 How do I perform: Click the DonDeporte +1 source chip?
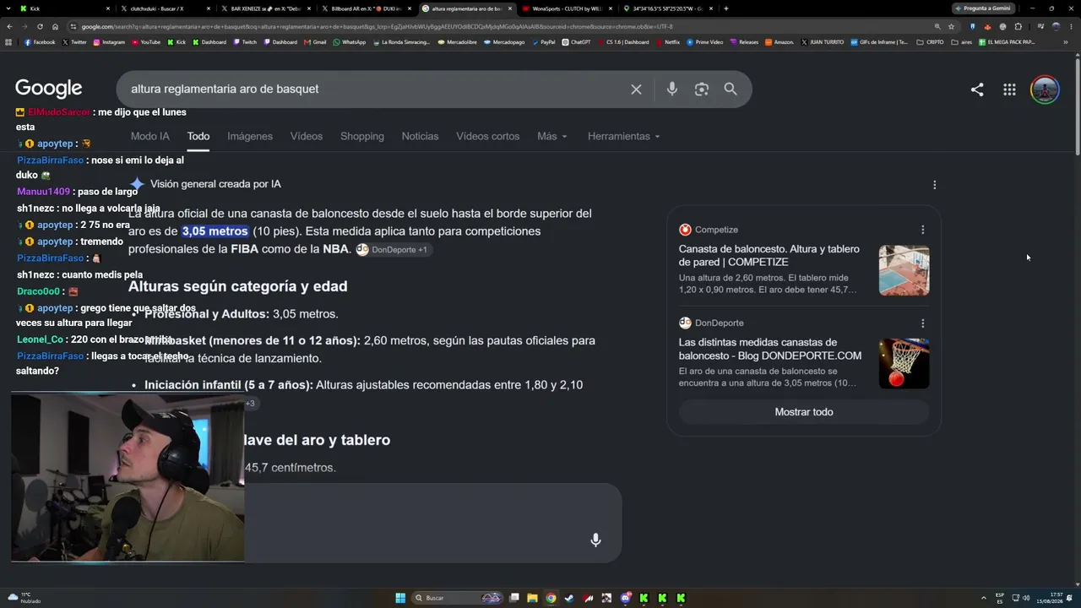[393, 249]
